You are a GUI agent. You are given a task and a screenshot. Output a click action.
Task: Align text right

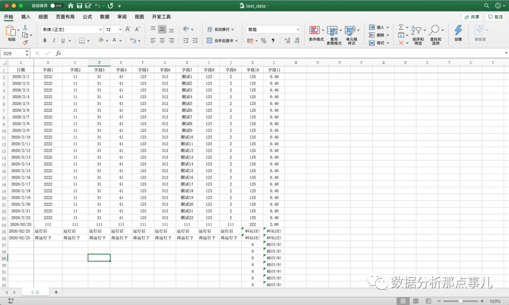pyautogui.click(x=172, y=41)
